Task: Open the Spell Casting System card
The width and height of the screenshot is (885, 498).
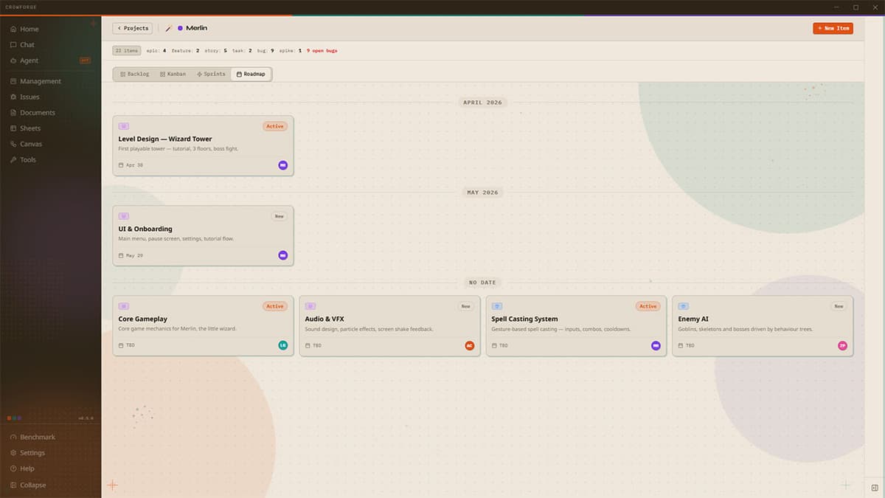Action: click(576, 326)
